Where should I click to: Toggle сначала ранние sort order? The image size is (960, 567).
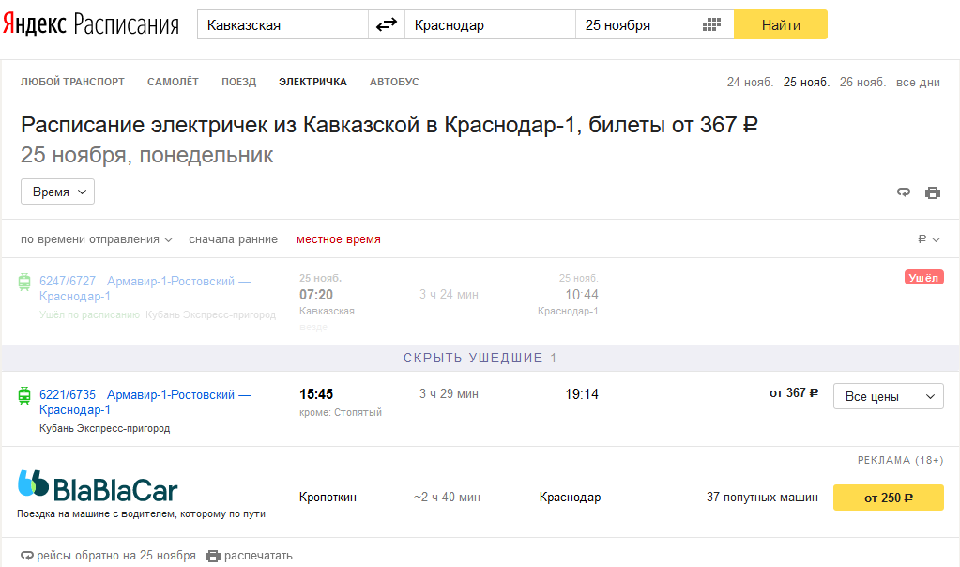coord(234,239)
